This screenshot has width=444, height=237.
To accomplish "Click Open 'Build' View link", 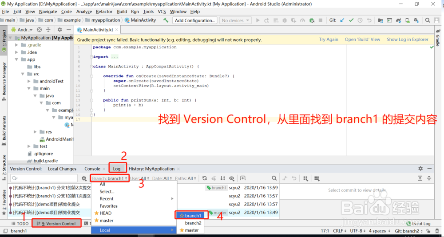I will [x=362, y=39].
